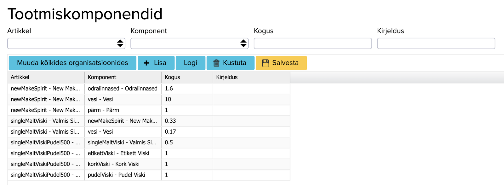504x185 pixels.
Task: Select the etikettViski - Etikett Viski row
Action: click(123, 153)
